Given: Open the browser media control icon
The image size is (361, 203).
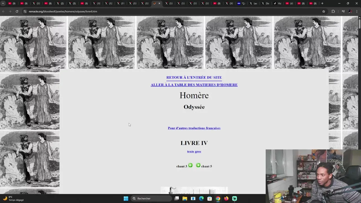Looking at the screenshot, I should tap(343, 11).
